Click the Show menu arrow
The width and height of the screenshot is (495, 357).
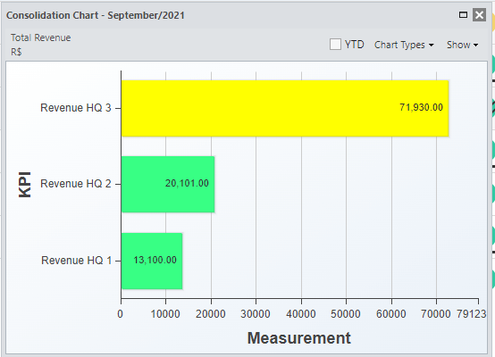pyautogui.click(x=475, y=46)
